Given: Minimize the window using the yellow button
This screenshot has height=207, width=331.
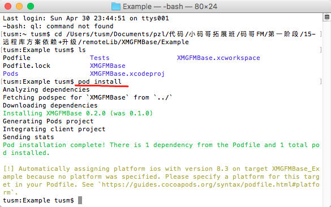Looking at the screenshot, I should (x=19, y=6).
